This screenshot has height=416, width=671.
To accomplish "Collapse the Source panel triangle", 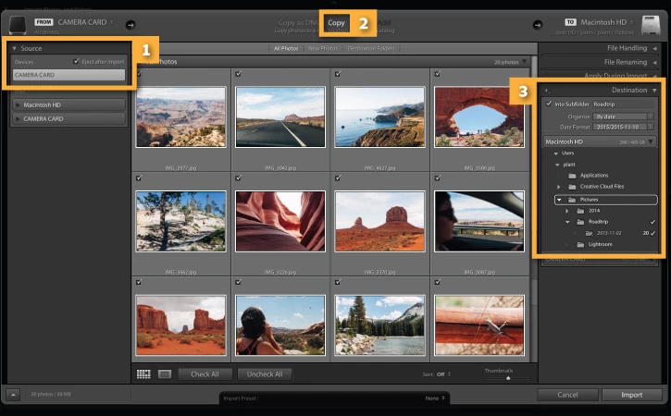I will (x=14, y=48).
